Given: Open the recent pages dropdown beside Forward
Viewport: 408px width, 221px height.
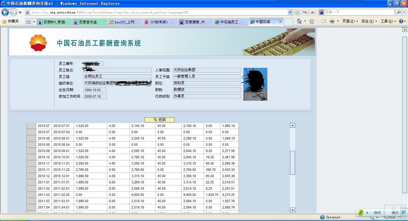Looking at the screenshot, I should pos(20,13).
